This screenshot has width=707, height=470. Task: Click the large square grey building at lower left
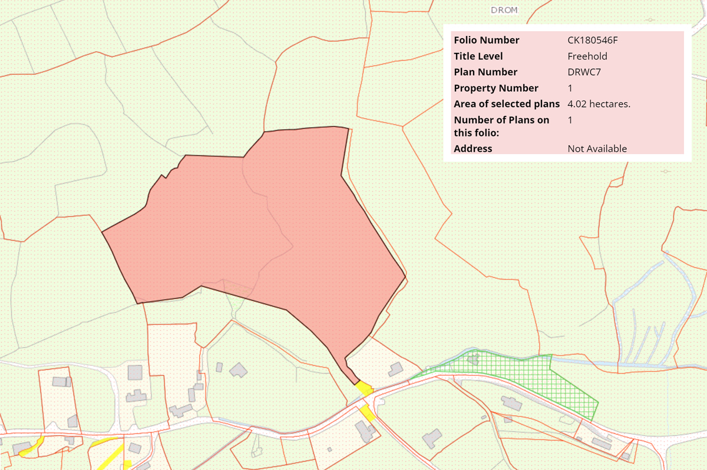(135, 372)
